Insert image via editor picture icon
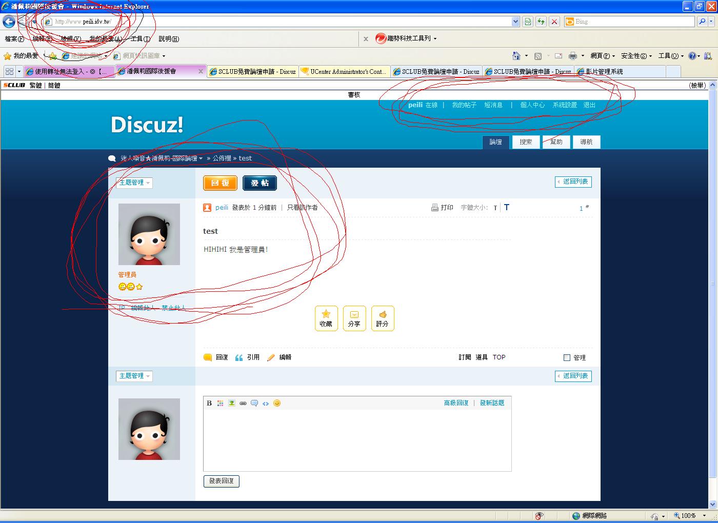 pyautogui.click(x=232, y=403)
